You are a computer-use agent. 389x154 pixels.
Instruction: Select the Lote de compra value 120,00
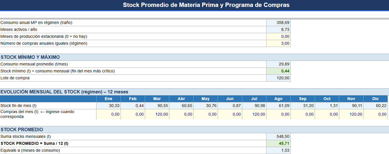click(x=278, y=78)
